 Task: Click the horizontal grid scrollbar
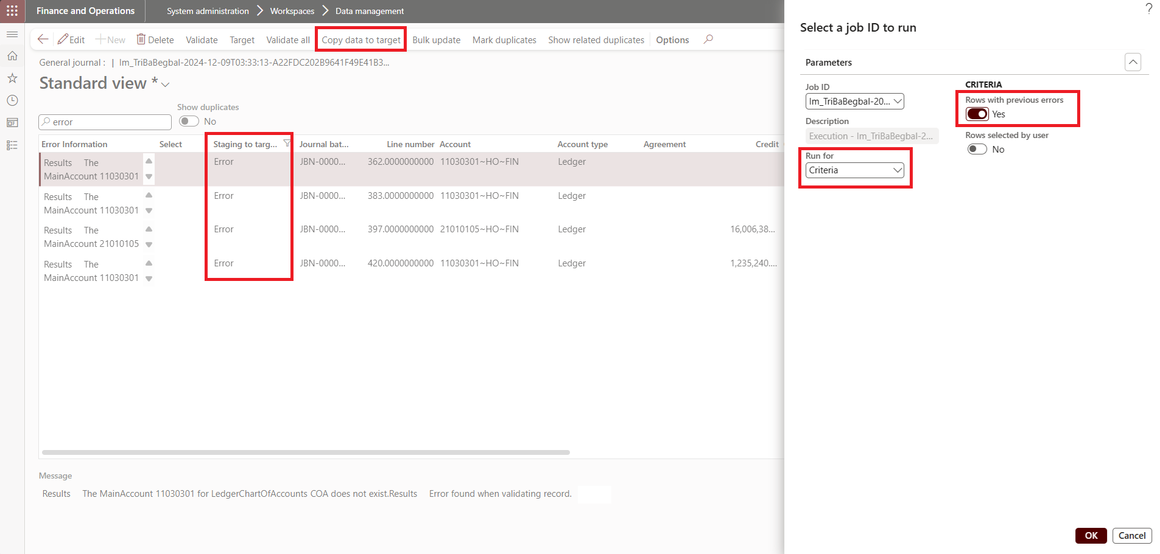point(306,452)
